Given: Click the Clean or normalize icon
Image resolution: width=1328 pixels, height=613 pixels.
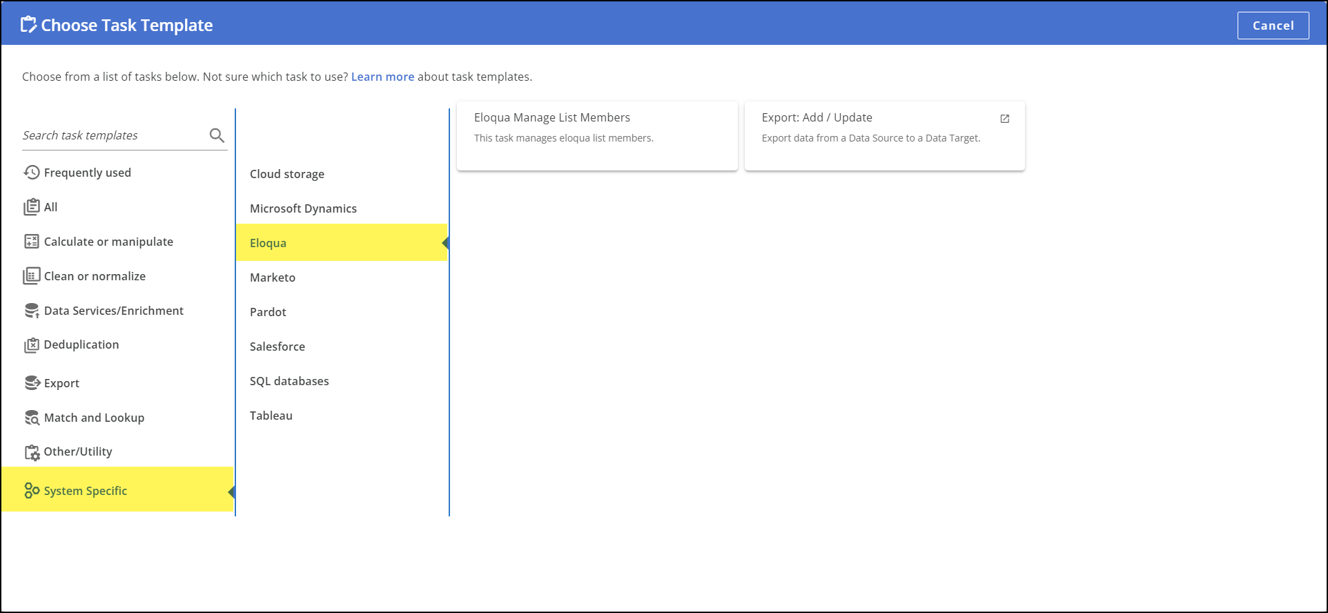Looking at the screenshot, I should click(32, 276).
